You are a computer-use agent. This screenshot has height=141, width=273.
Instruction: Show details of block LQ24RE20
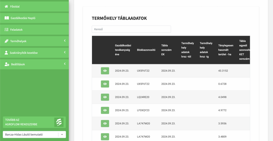(x=105, y=97)
